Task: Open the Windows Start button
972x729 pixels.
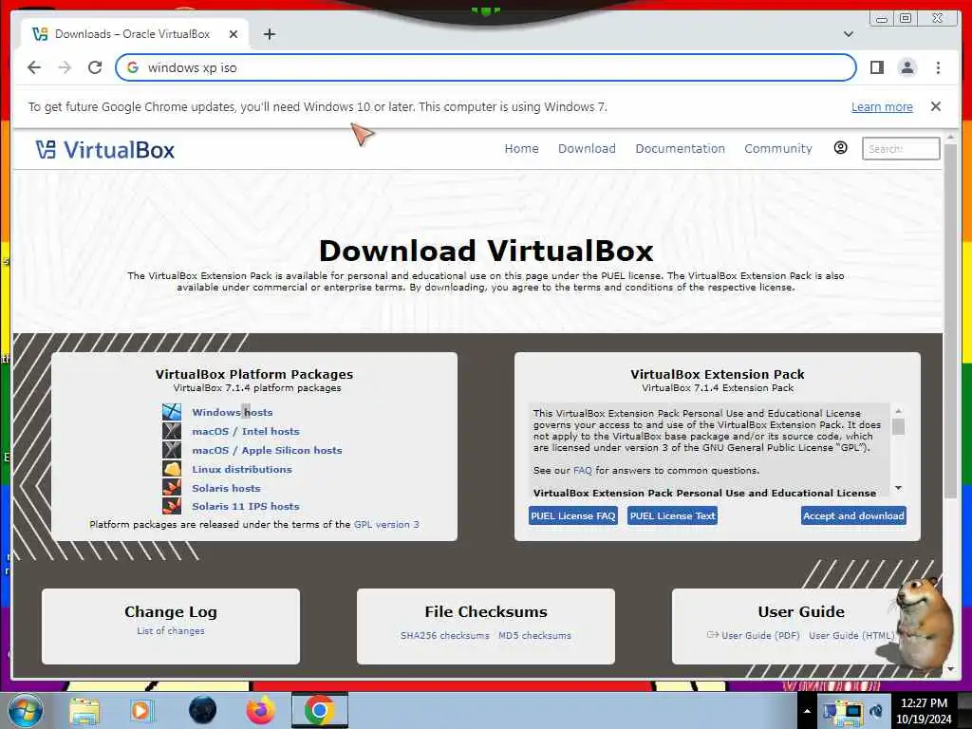Action: click(x=24, y=710)
